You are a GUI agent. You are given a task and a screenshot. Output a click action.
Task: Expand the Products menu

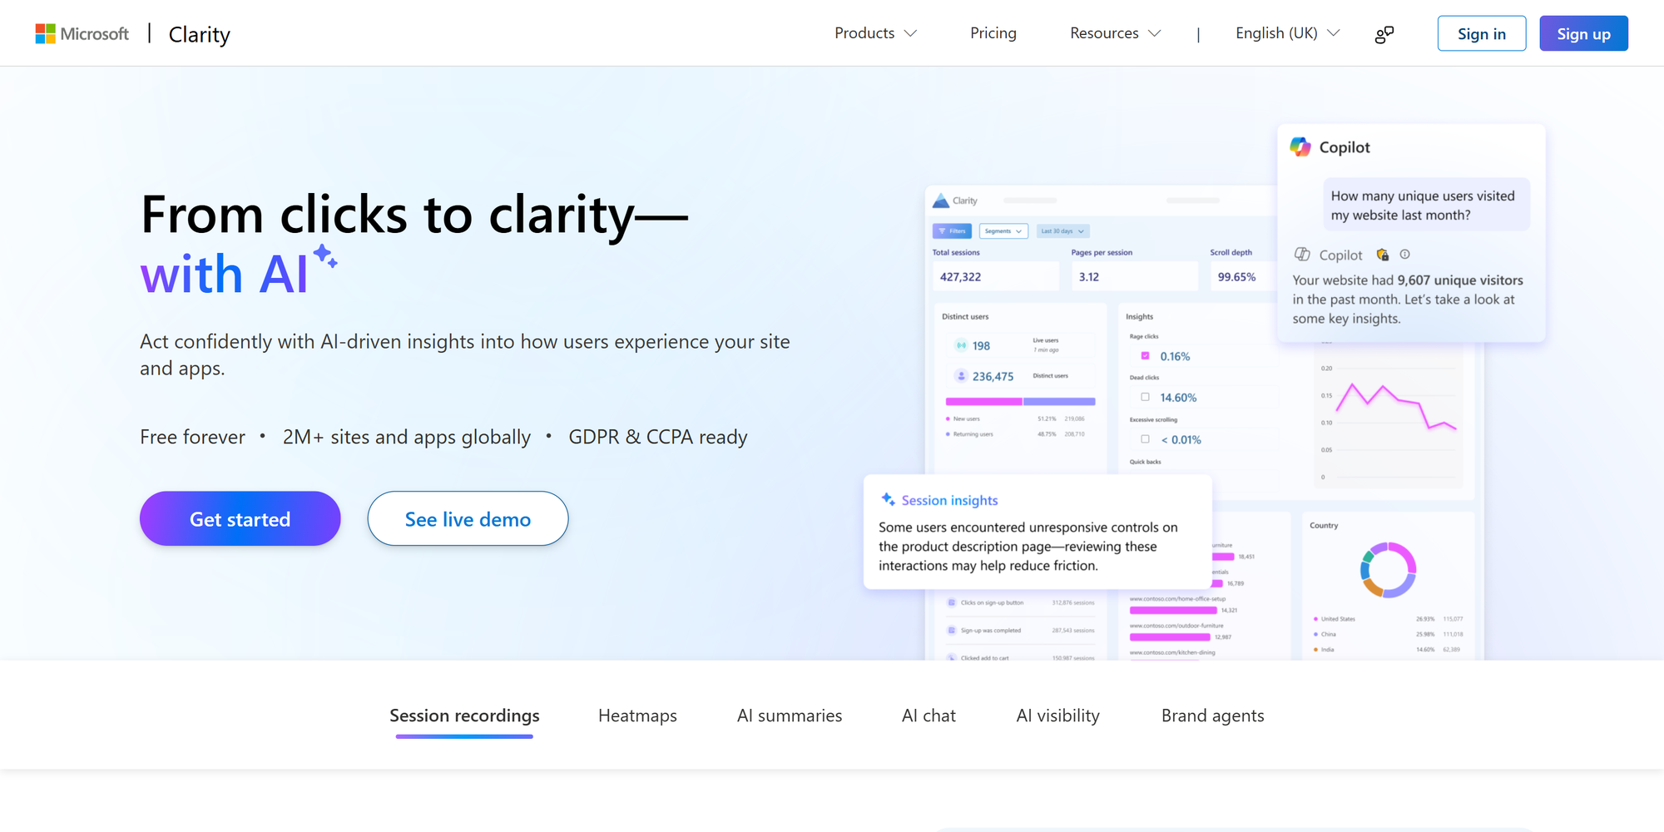point(875,33)
